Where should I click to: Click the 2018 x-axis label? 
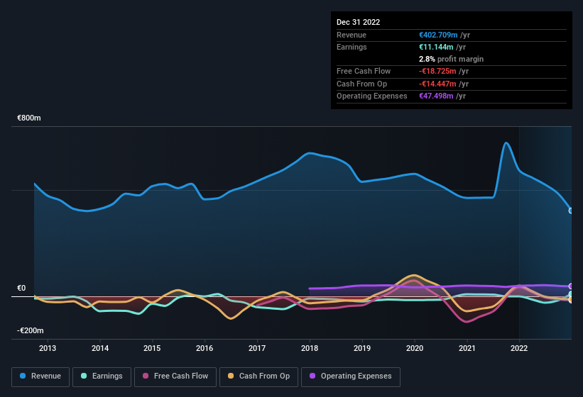pyautogui.click(x=310, y=348)
